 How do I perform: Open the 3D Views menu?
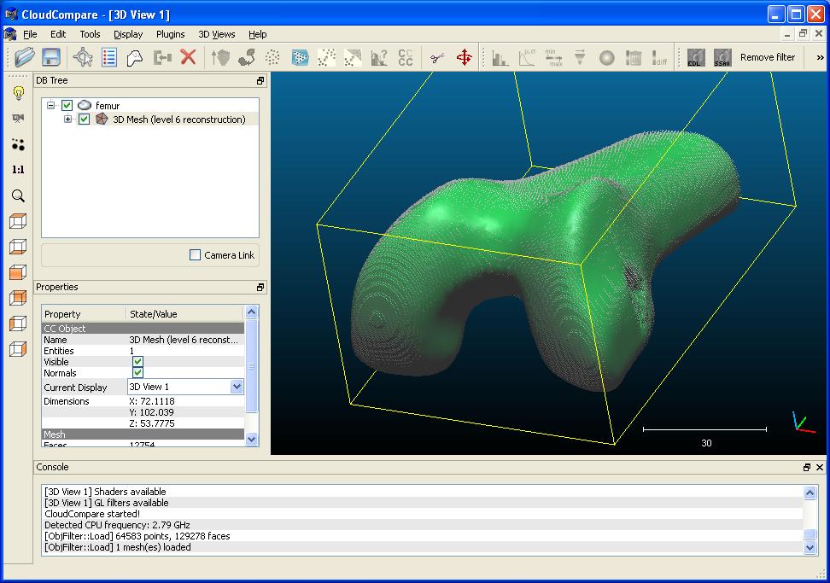pos(217,34)
